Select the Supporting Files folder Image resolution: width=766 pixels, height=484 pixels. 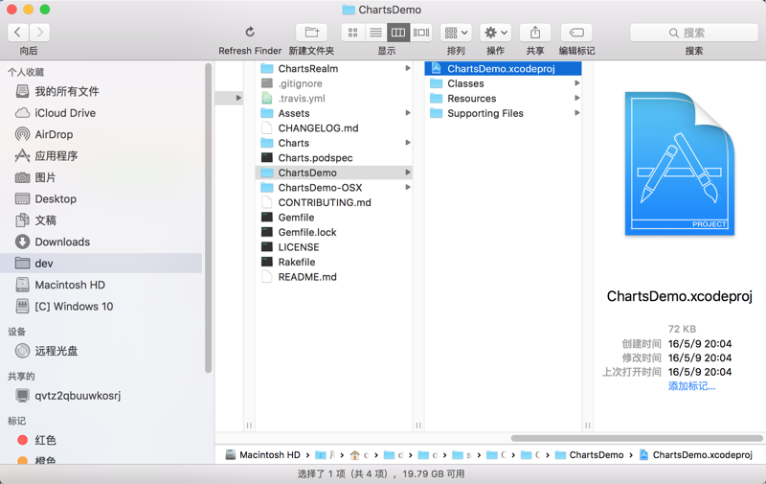tap(504, 113)
